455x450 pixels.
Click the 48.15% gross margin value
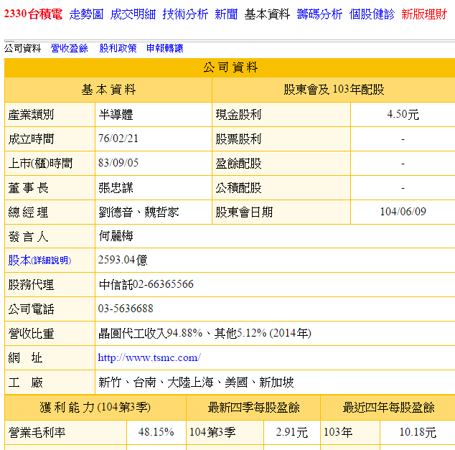click(x=156, y=432)
